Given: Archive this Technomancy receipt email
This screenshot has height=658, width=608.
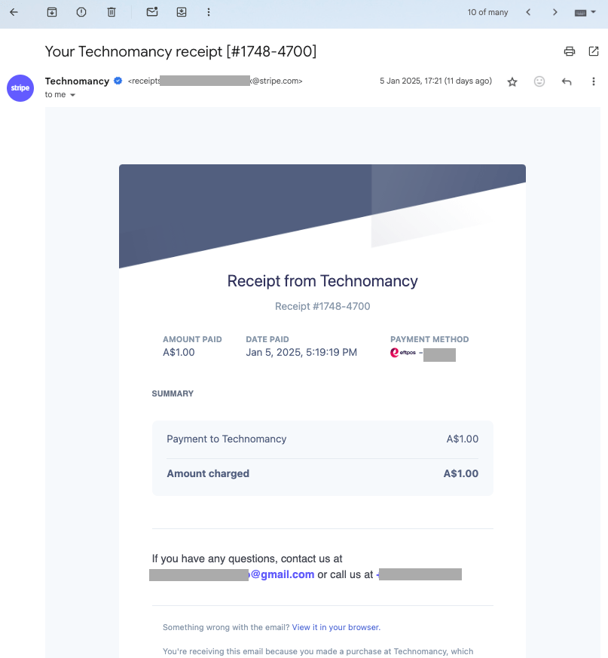Looking at the screenshot, I should pyautogui.click(x=52, y=12).
